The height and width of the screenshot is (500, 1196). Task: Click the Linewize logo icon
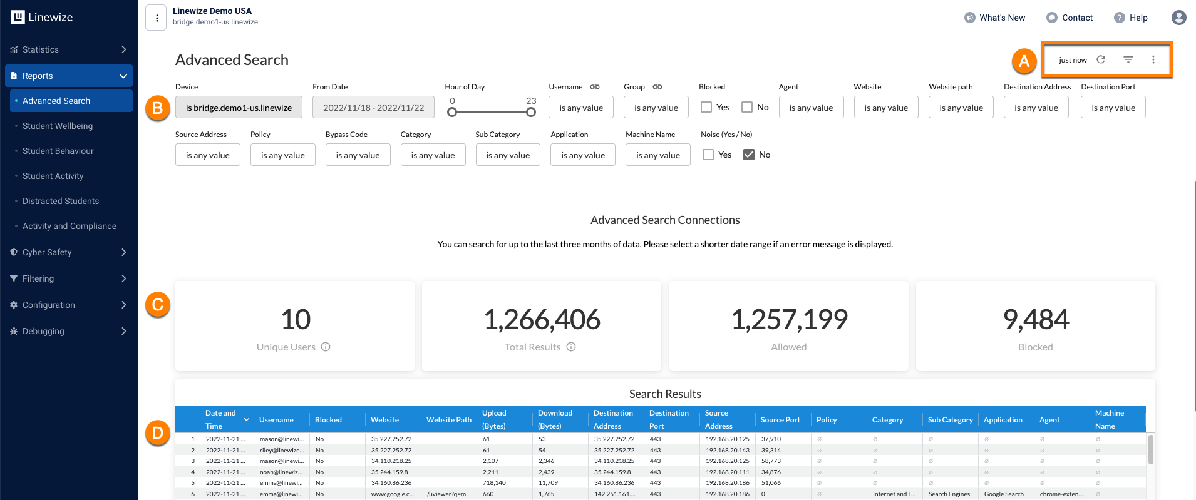tap(18, 17)
